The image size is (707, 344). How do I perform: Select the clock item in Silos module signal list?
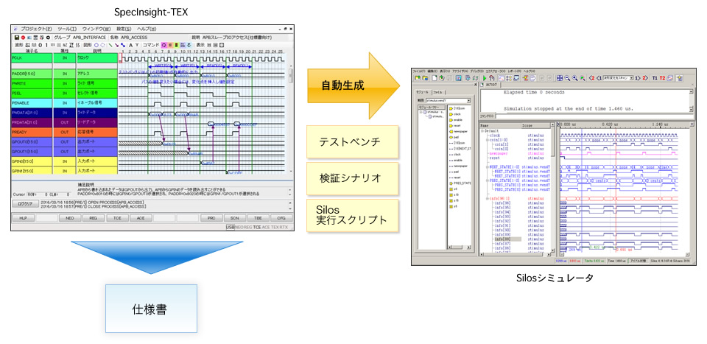(457, 114)
